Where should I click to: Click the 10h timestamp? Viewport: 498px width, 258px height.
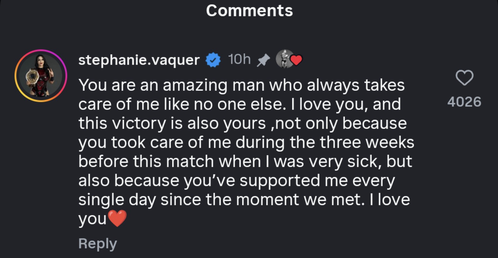click(x=239, y=59)
